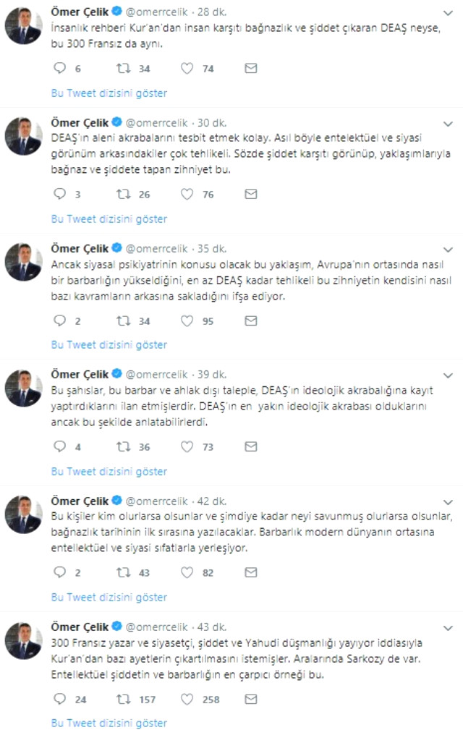Reply to the 28 dk. tweet
The height and width of the screenshot is (730, 463).
[x=59, y=69]
